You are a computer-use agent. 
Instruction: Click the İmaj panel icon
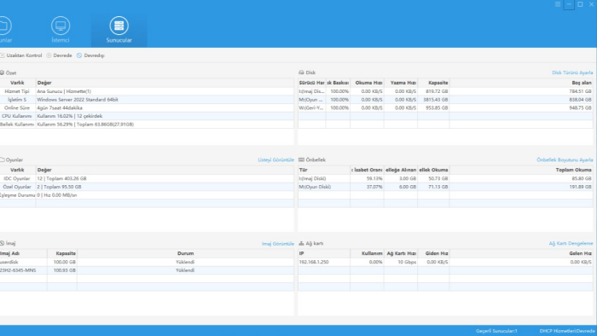pos(2,243)
